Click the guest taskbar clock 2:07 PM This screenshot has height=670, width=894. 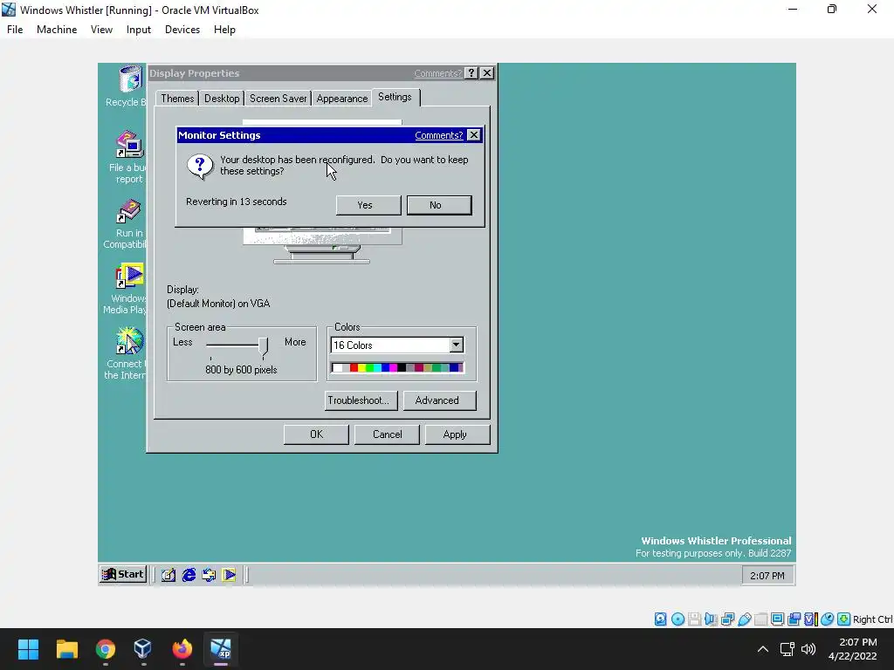pyautogui.click(x=767, y=576)
